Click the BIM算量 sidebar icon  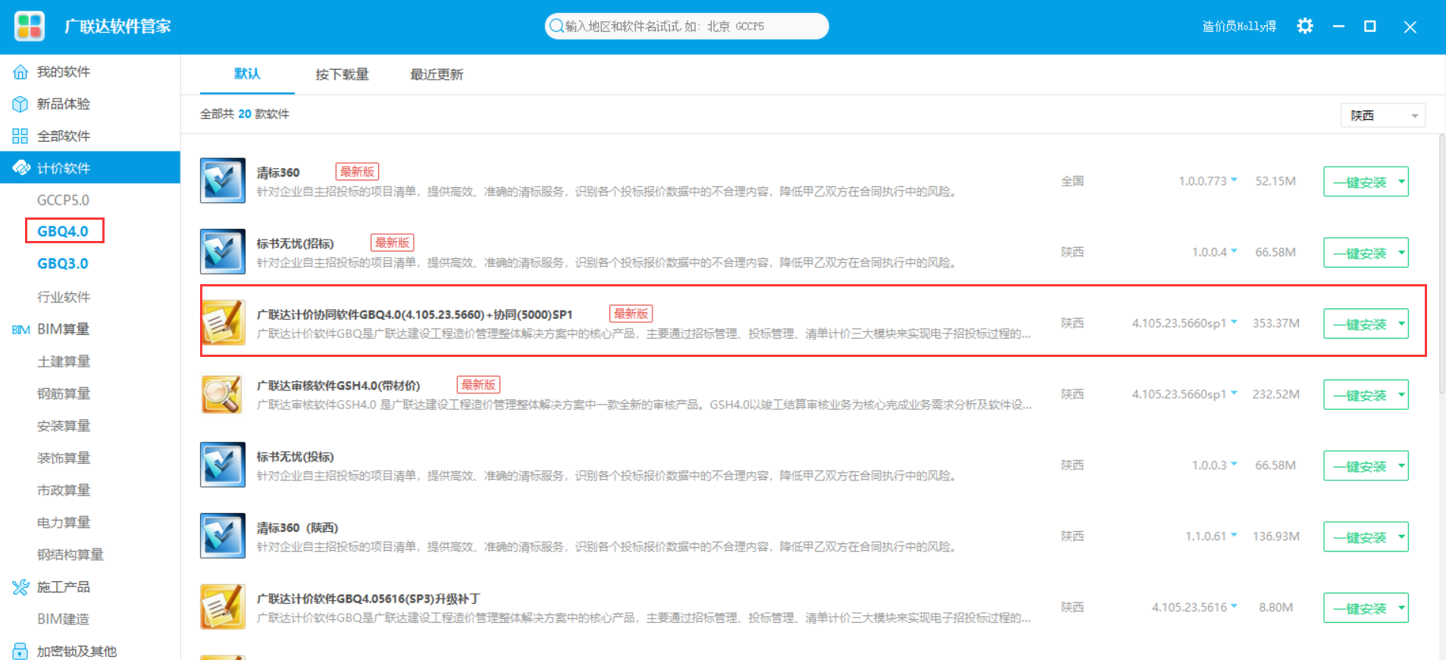[x=20, y=330]
